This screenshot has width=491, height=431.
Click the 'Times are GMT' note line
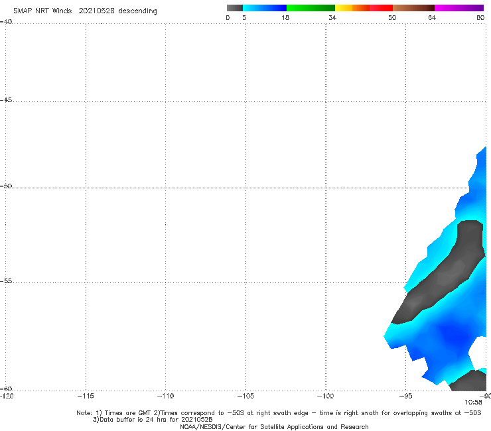279,413
